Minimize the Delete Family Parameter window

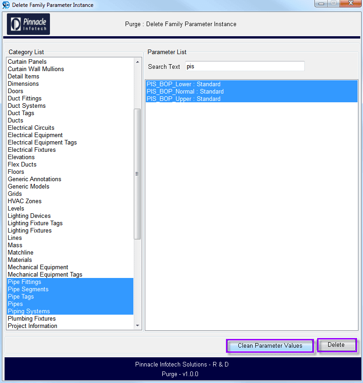321,3
